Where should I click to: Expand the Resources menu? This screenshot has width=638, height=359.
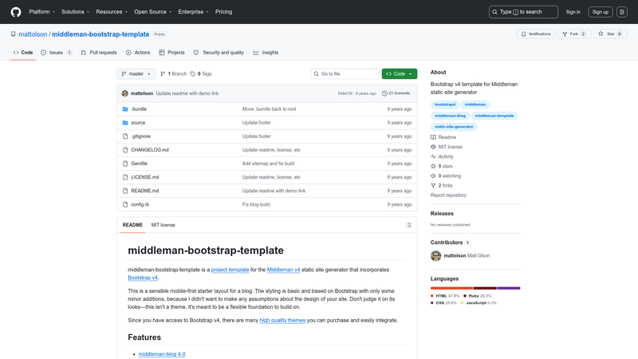[112, 12]
